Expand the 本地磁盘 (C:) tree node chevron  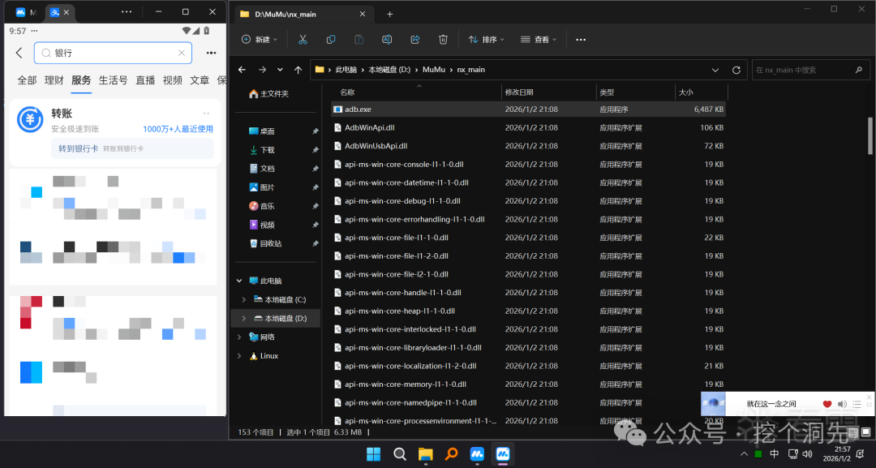pos(243,299)
